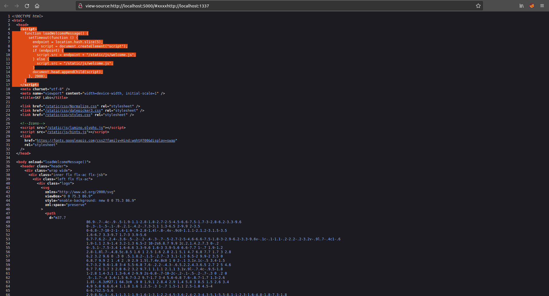Click the document.createElement("script") line
This screenshot has height=296, width=549.
click(x=80, y=46)
